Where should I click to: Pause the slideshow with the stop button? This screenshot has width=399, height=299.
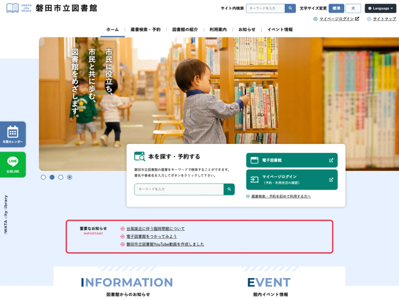tap(70, 177)
